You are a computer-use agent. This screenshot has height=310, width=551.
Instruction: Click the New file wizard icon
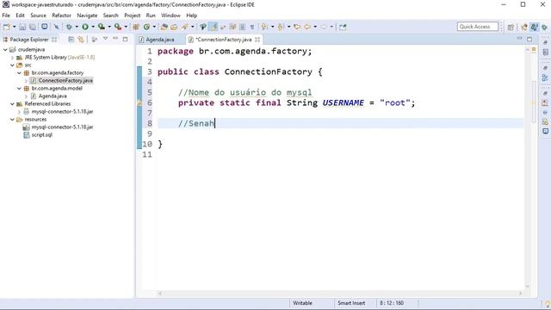coord(6,27)
